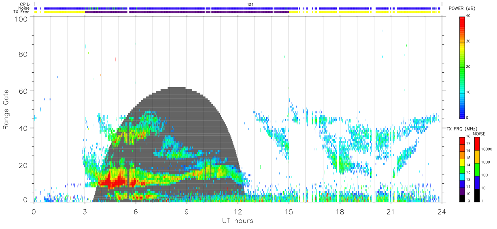Click the x-axis tick label 12
This screenshot has height=229, width=497.
[x=238, y=211]
